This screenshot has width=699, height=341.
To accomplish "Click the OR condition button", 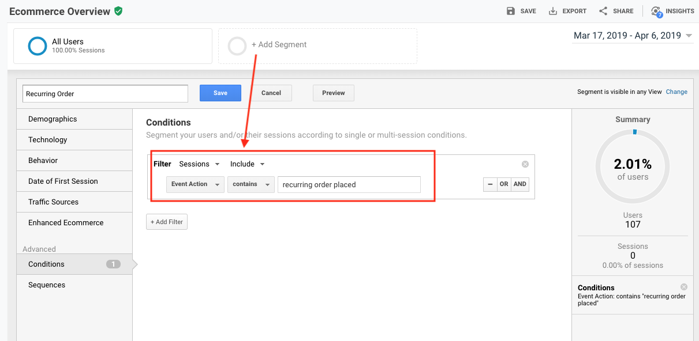I will [x=504, y=184].
